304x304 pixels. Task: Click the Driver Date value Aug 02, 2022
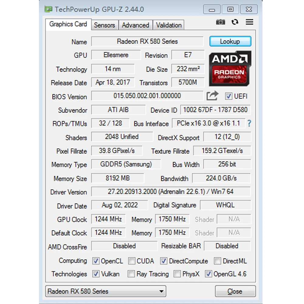[x=119, y=205]
